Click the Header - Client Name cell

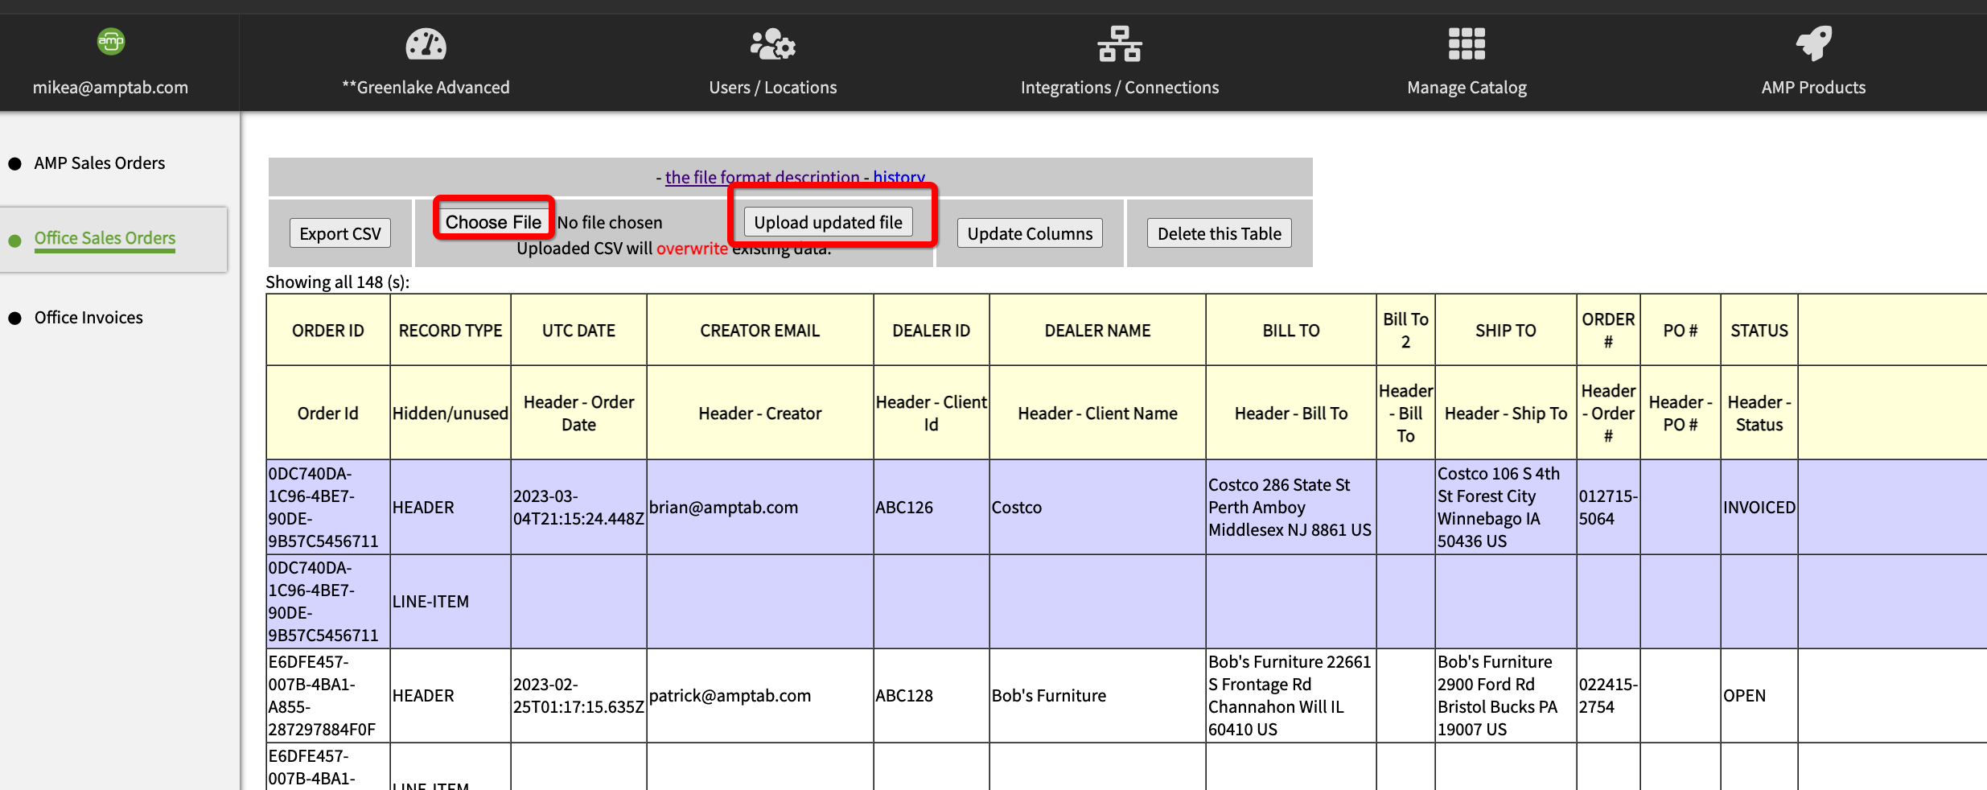[x=1097, y=414]
